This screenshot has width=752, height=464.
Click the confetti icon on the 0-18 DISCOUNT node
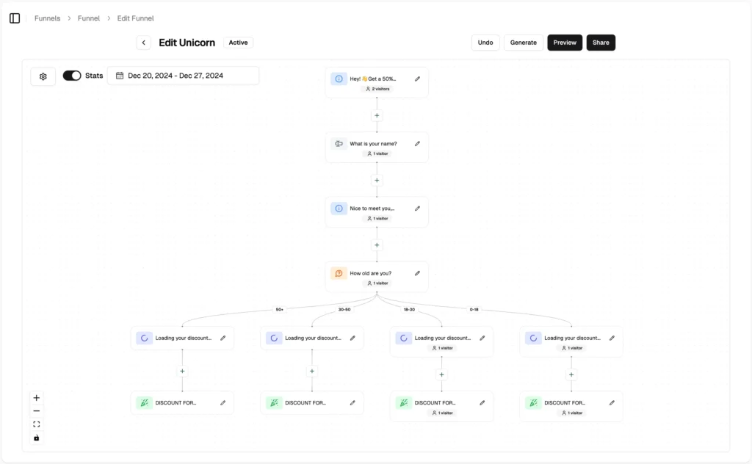click(533, 402)
